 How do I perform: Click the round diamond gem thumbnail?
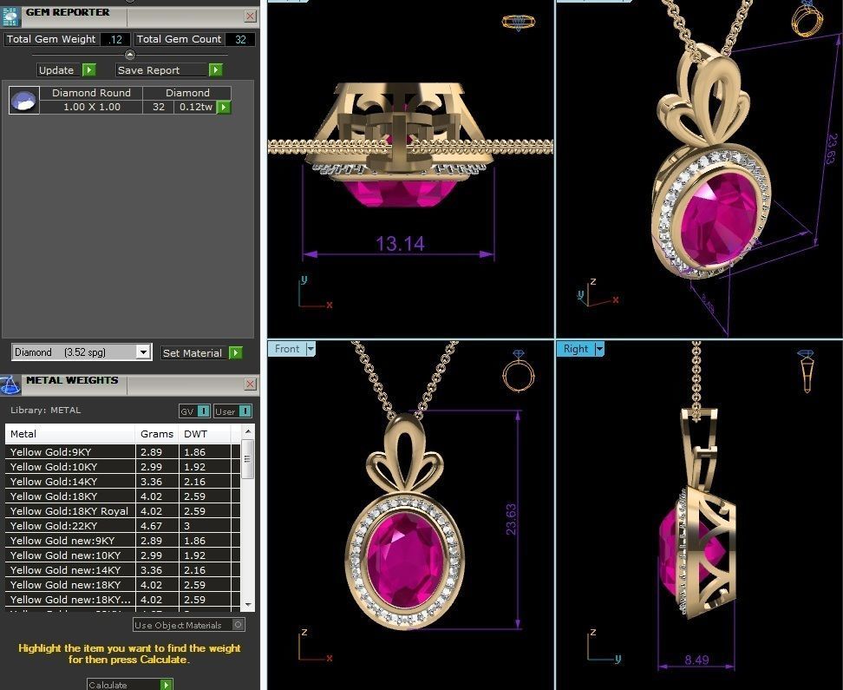click(24, 100)
